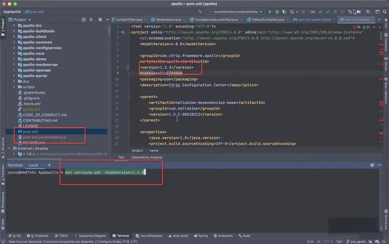The height and width of the screenshot is (244, 389).
Task: Open the Database side tool window
Action: coord(386,43)
